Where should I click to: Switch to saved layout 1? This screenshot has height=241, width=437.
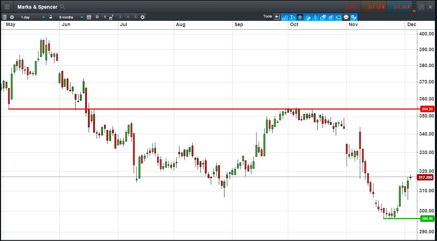pyautogui.click(x=104, y=17)
